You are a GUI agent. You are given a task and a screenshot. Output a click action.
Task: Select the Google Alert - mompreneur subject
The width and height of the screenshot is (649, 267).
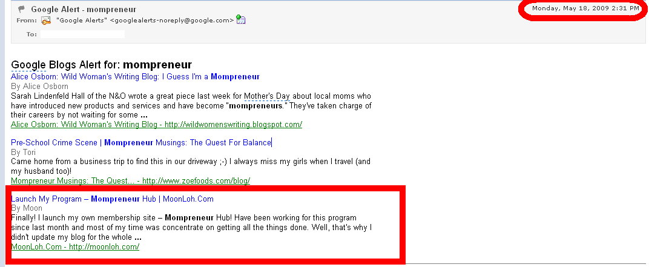84,9
